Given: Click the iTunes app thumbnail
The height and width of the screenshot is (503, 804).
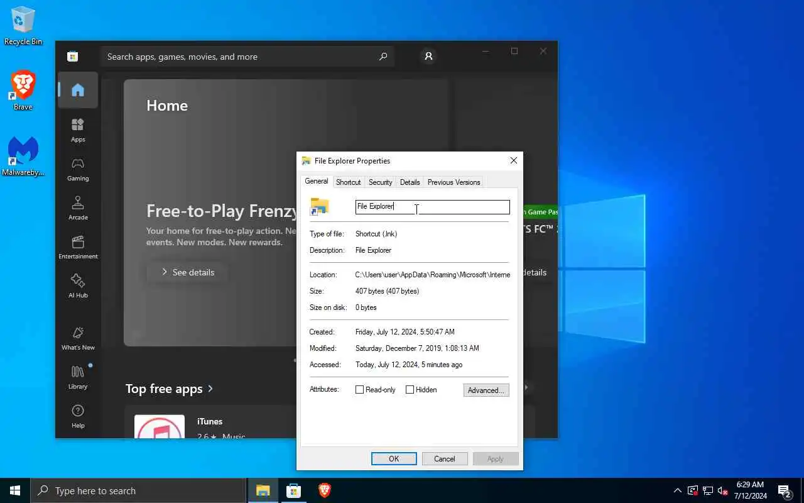Looking at the screenshot, I should point(160,426).
